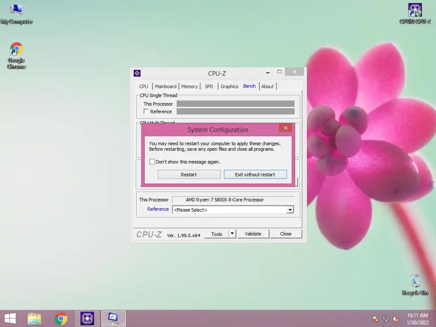Open the Memory tab
This screenshot has height=327, width=436.
[x=189, y=86]
